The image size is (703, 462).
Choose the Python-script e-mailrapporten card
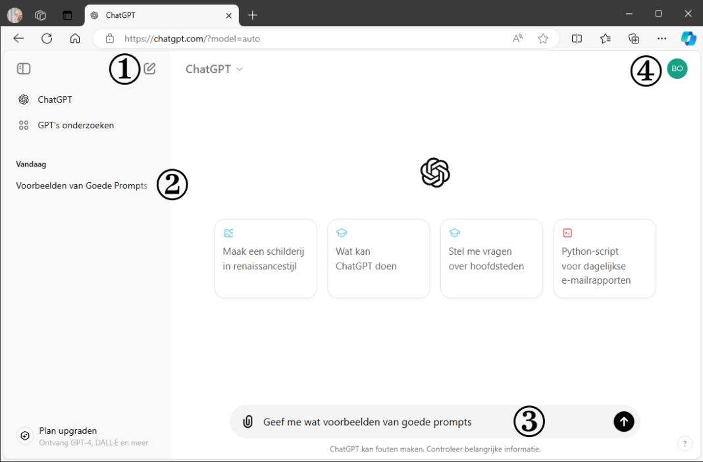point(604,259)
